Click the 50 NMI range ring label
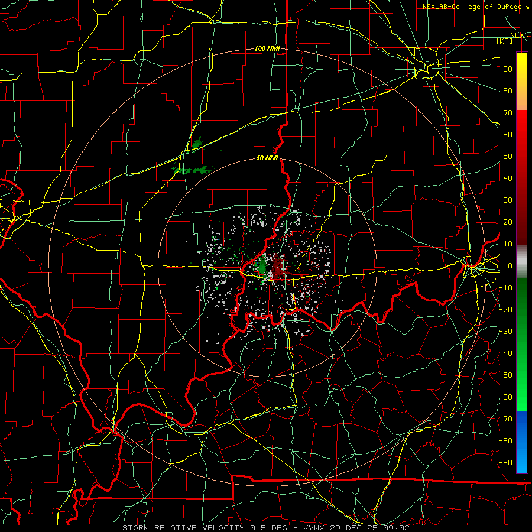This screenshot has height=532, width=532. pos(267,158)
